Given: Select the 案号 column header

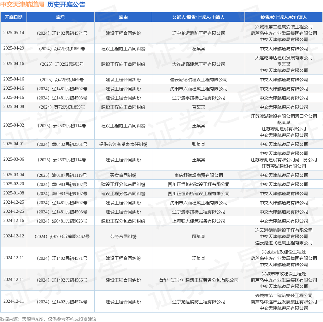Looking at the screenshot, I should tap(61, 17).
